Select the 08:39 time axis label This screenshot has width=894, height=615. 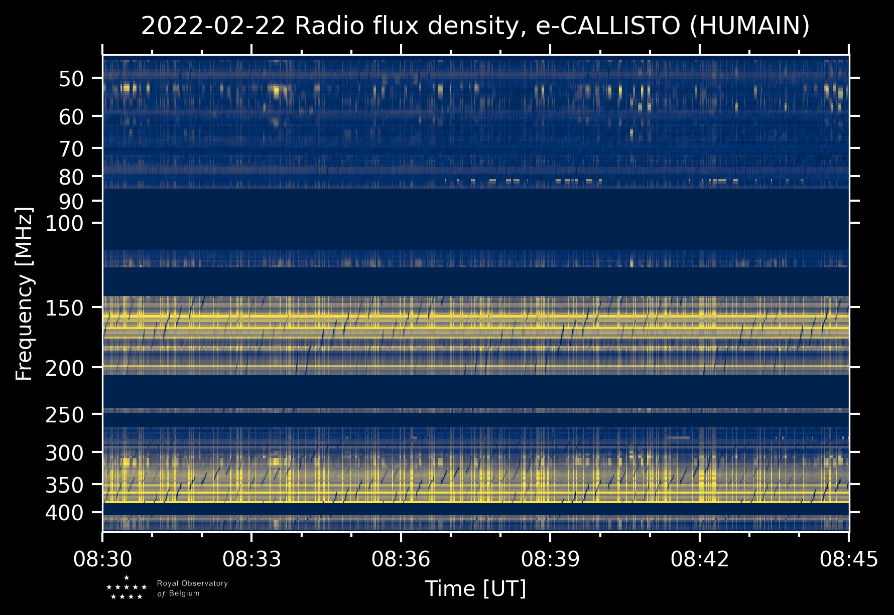point(550,559)
